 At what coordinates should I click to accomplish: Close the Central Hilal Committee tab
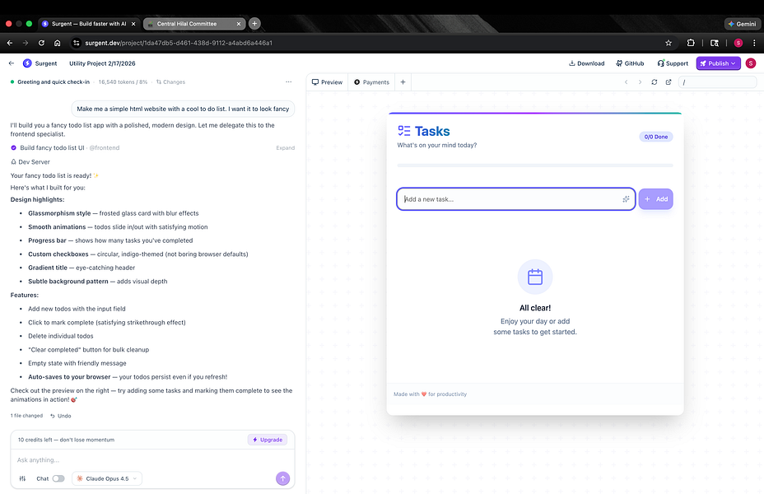tap(238, 23)
